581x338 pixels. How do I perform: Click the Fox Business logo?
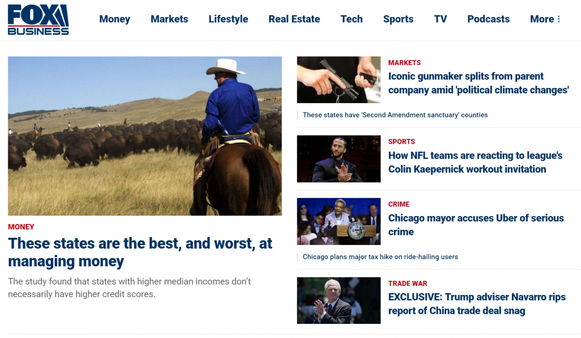click(x=38, y=19)
